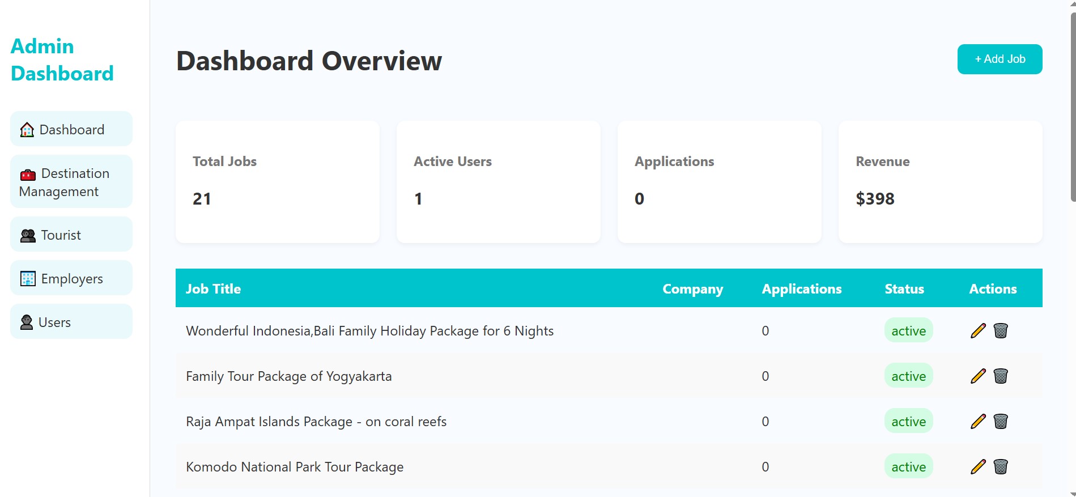Screen dimensions: 1076x497
Task: Open the Dashboard sidebar item
Action: 71,129
